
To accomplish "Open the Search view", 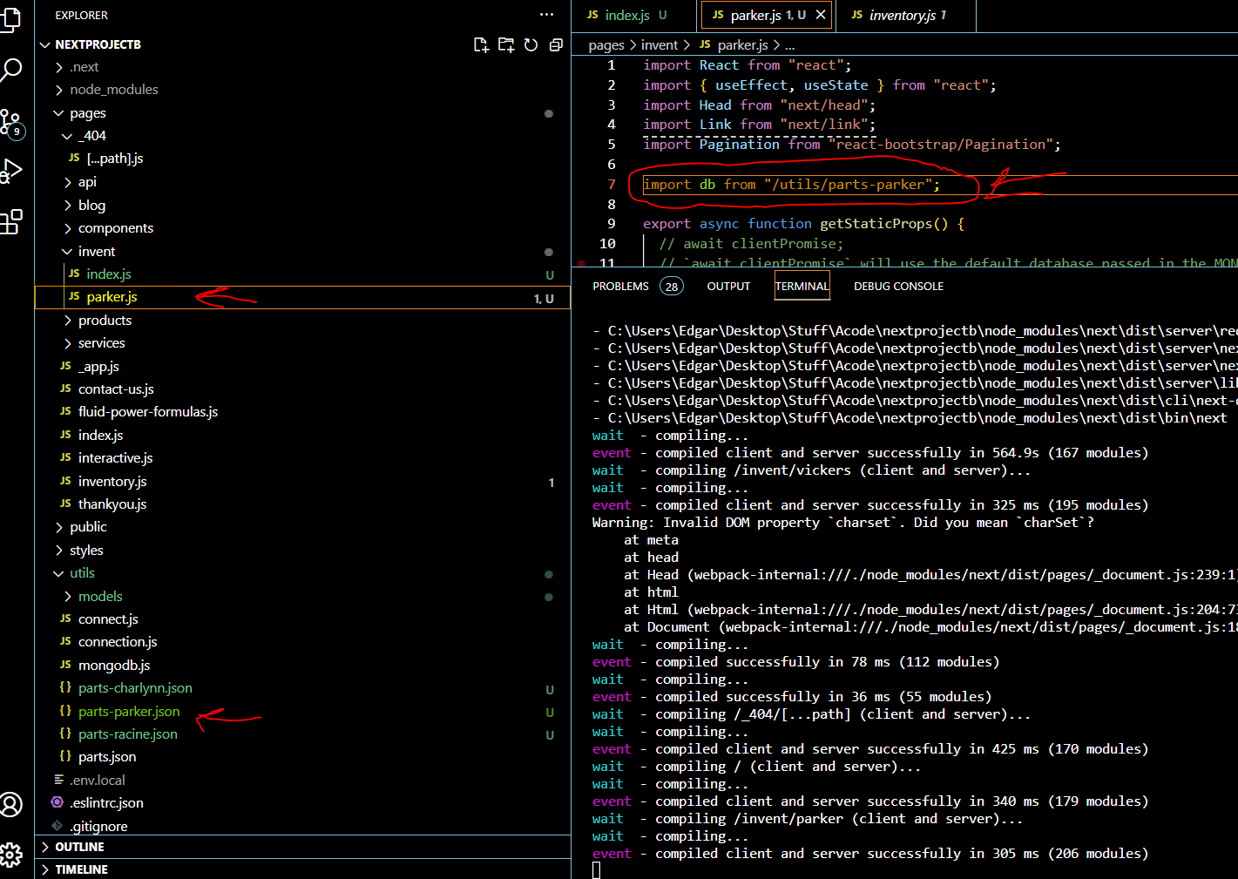I will [x=12, y=70].
